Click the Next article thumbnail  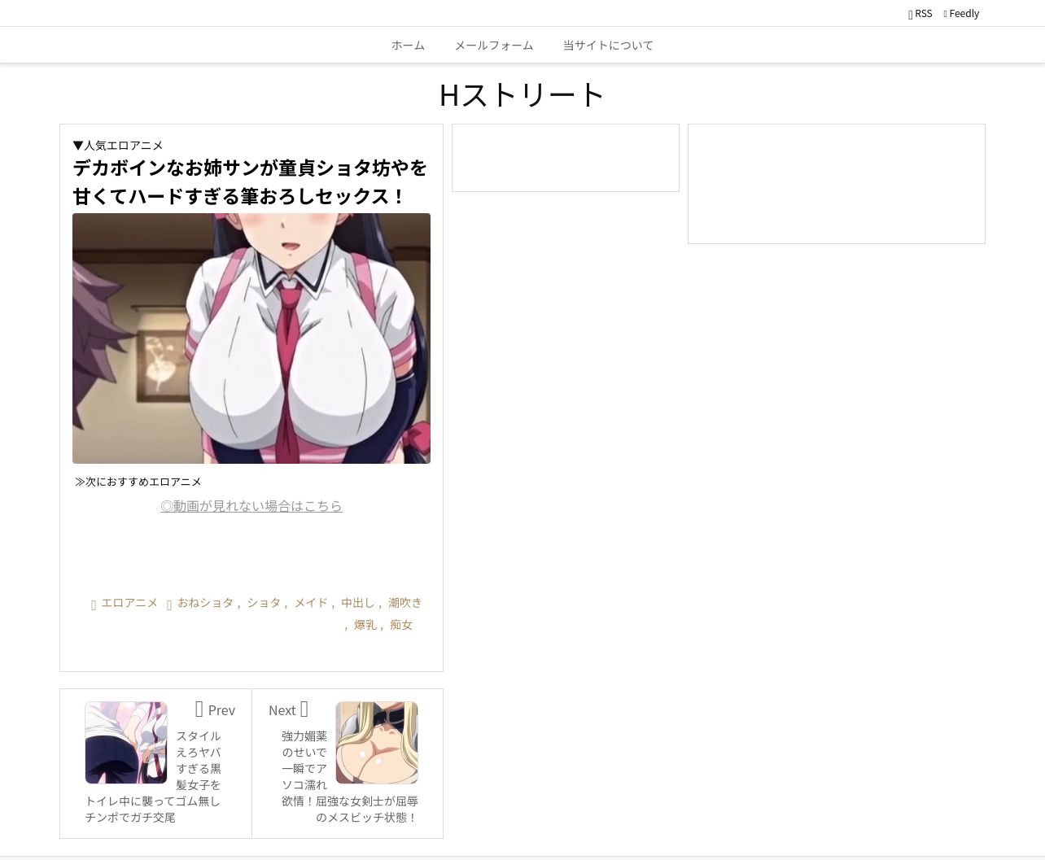tap(377, 743)
